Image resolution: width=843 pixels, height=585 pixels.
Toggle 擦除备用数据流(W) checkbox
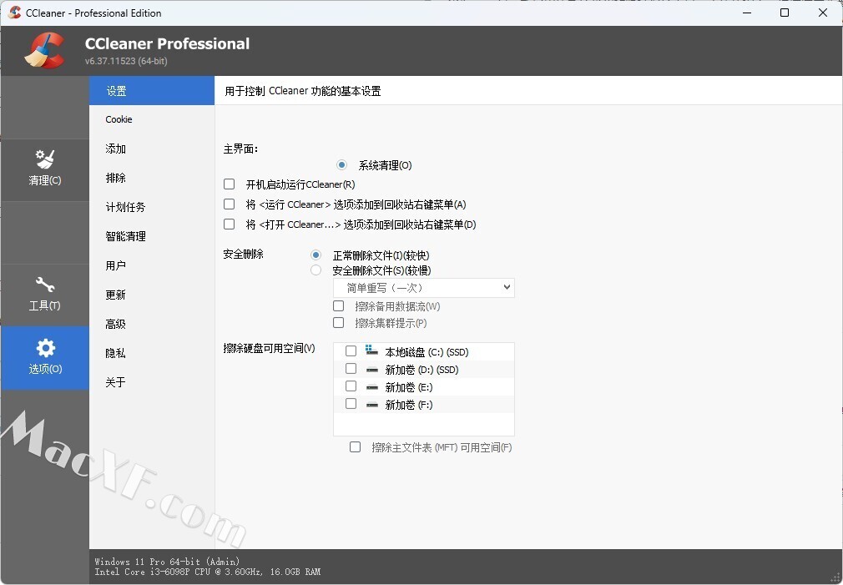click(x=338, y=306)
